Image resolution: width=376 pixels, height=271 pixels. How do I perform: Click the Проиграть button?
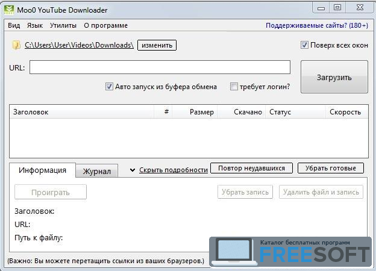(51, 192)
